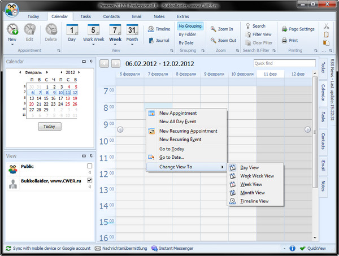The height and width of the screenshot is (256, 339).
Task: Open the Notes vertical sidebar tab
Action: 323,186
